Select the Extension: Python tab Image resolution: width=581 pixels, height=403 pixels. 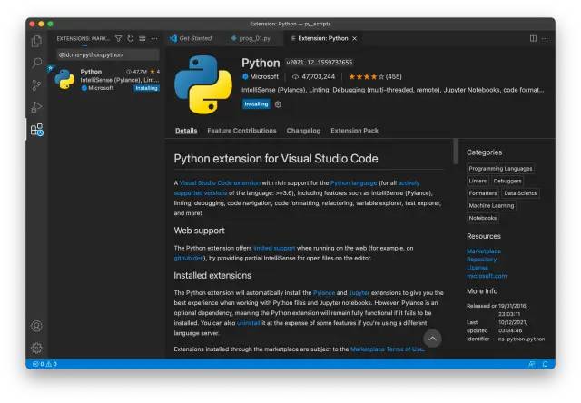322,38
